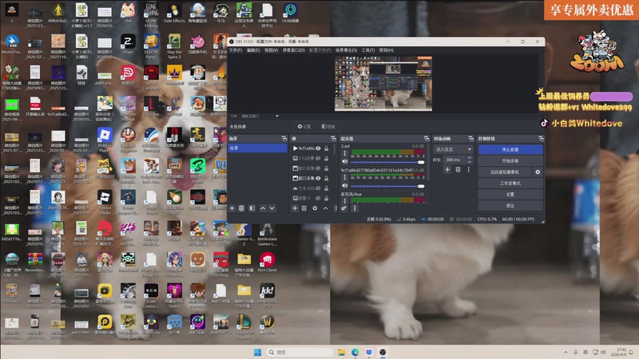Open the 编辑(E) menu
Screen dimensions: 639x359
coord(253,50)
